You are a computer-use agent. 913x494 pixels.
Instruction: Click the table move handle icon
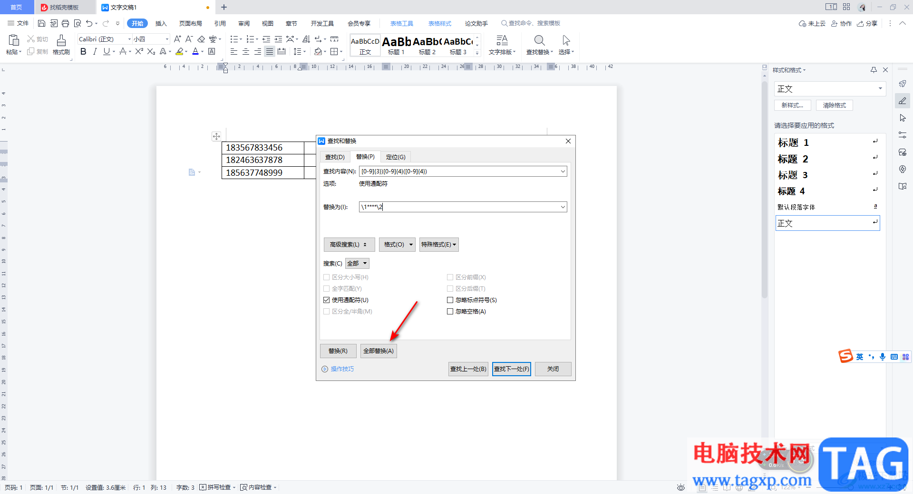click(216, 136)
